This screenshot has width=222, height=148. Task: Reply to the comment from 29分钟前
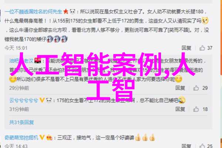pos(180,88)
